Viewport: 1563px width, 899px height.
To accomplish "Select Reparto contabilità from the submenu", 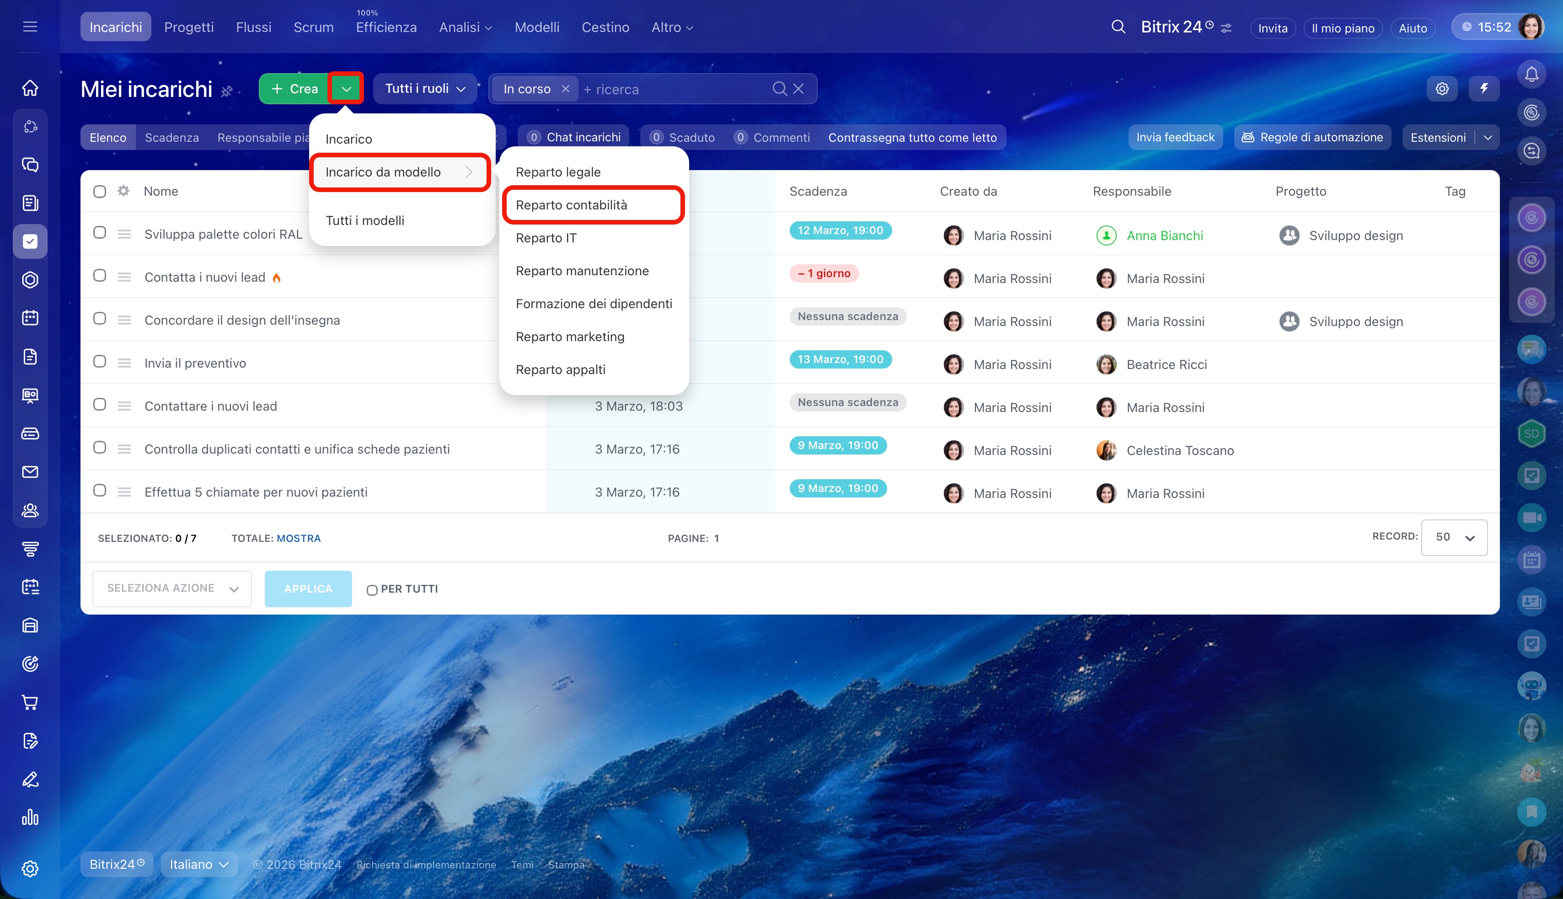I will coord(571,205).
